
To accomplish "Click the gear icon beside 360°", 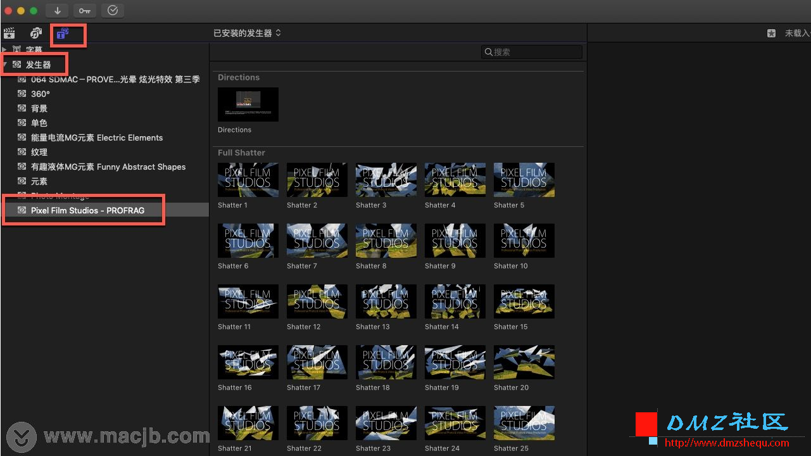I will 22,94.
